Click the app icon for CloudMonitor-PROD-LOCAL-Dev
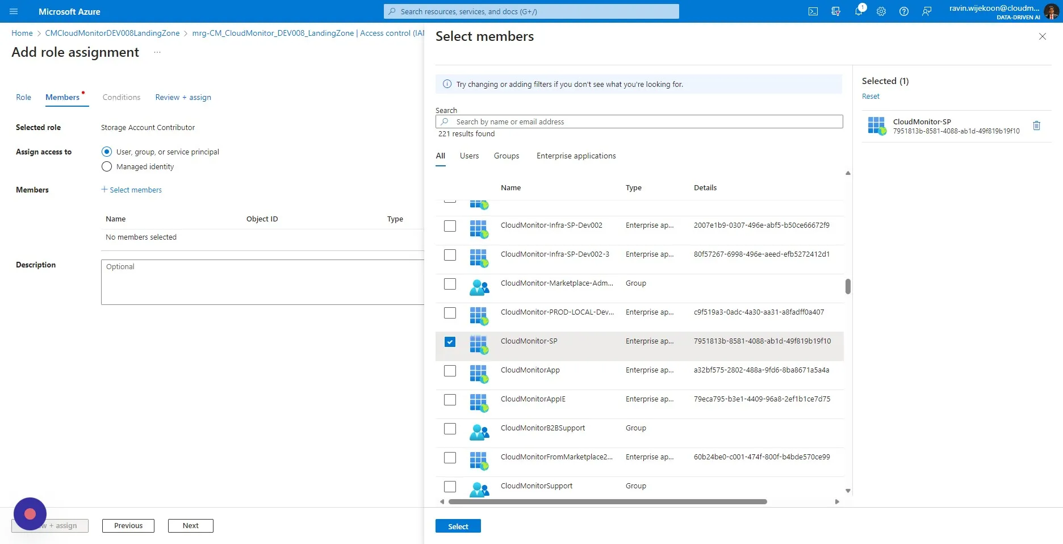The height and width of the screenshot is (544, 1063). click(479, 316)
